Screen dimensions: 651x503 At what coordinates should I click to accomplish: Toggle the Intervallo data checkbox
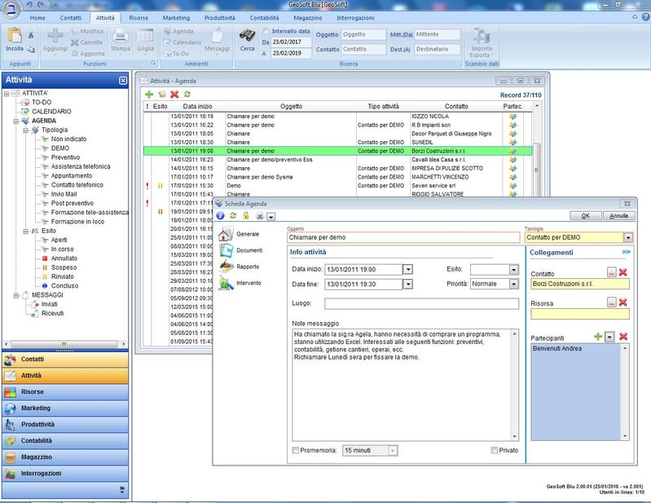click(265, 30)
